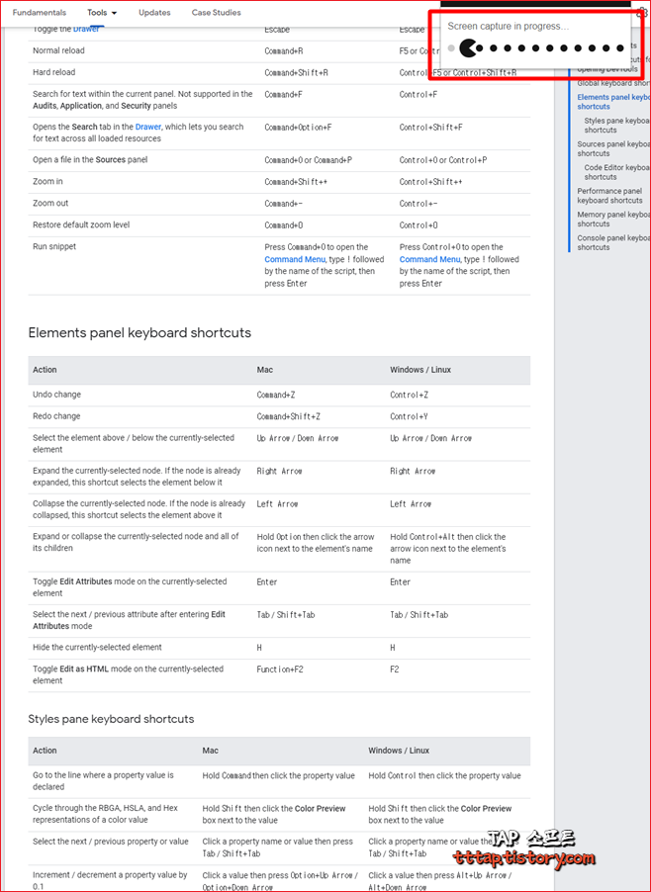Jump to Code Editor keyboard shortcuts sidebar link
The height and width of the screenshot is (892, 651).
[616, 172]
